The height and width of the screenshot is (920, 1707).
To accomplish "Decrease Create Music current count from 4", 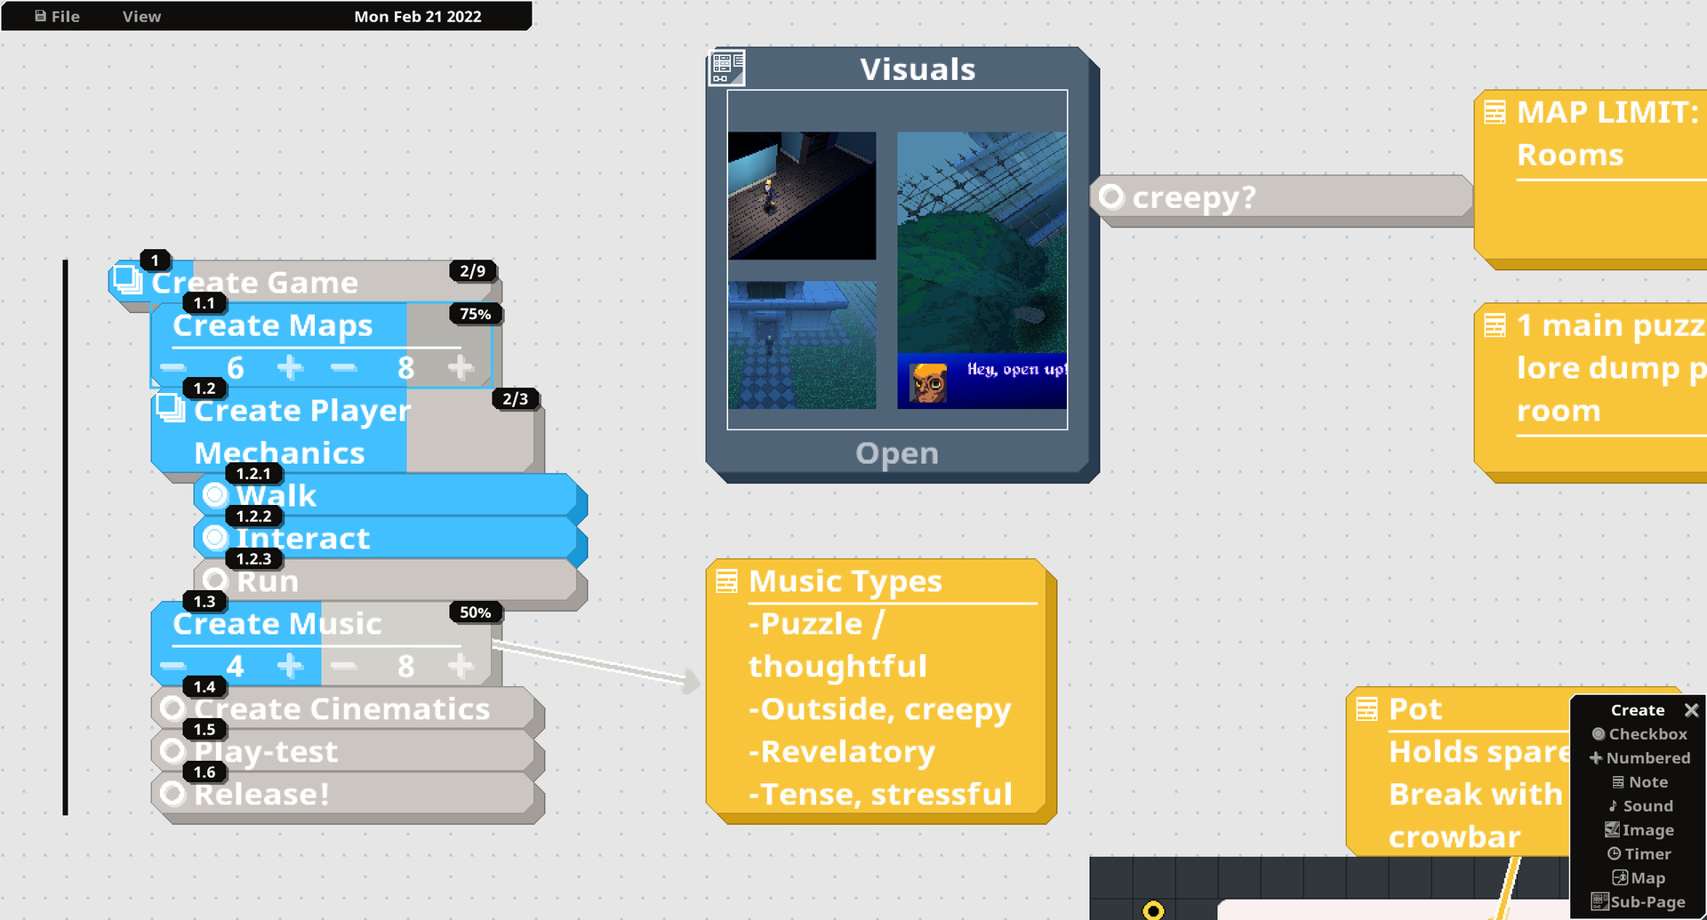I will tap(173, 666).
